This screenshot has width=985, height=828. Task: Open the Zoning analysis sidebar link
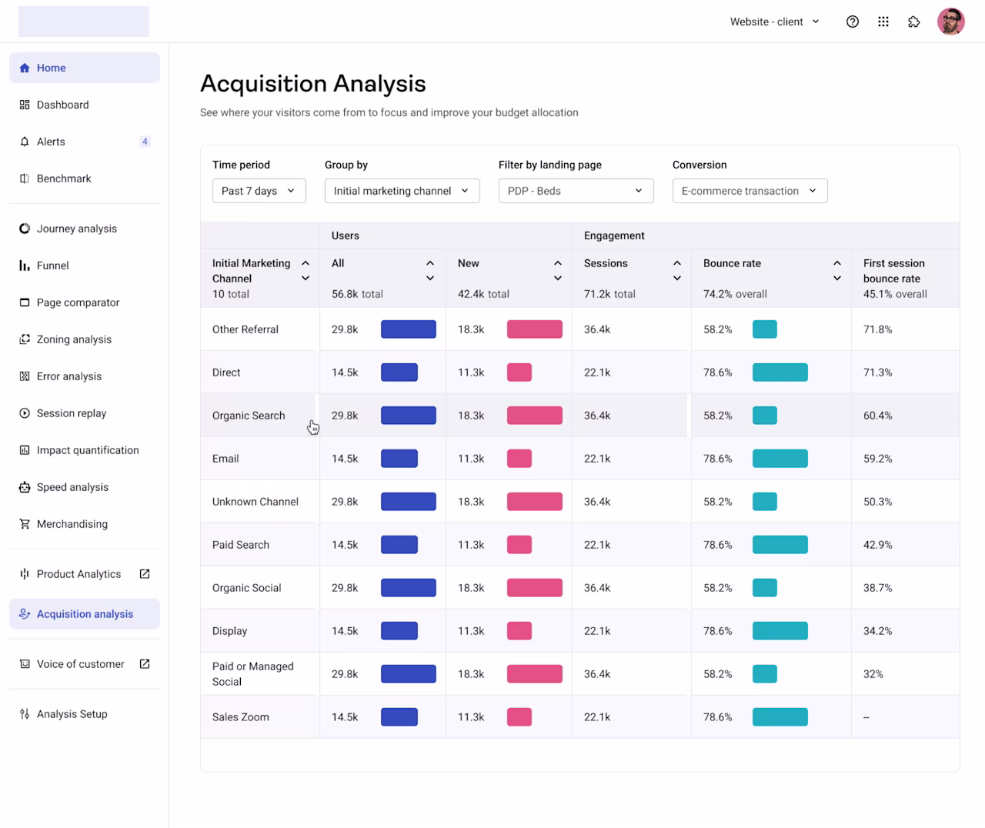click(85, 339)
